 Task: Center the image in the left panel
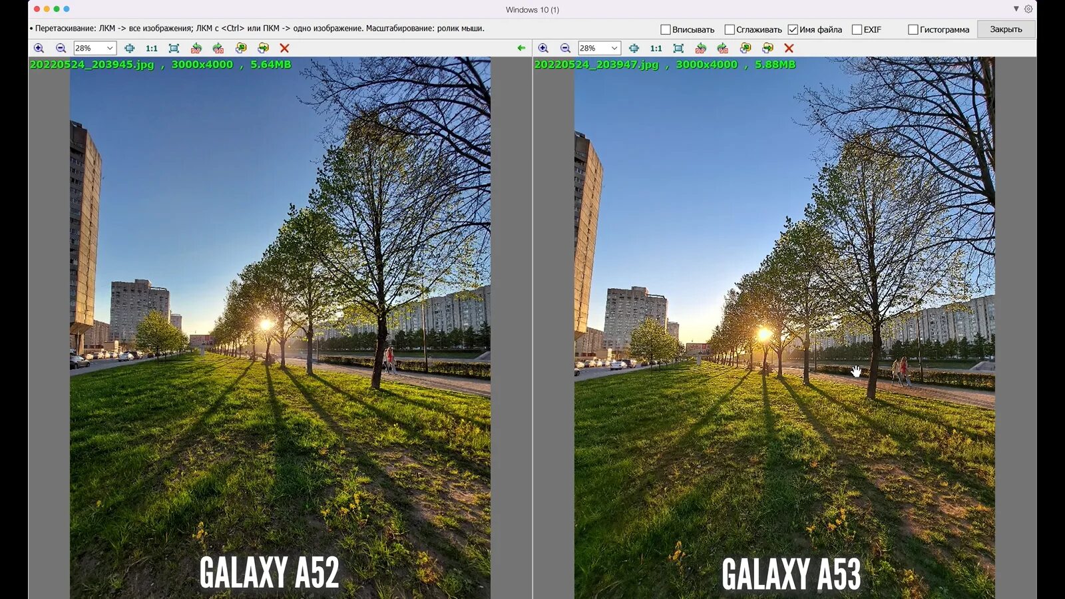coord(130,48)
